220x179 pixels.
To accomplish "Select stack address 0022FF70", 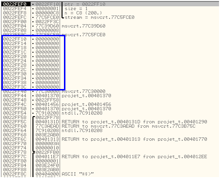I will [15, 143].
